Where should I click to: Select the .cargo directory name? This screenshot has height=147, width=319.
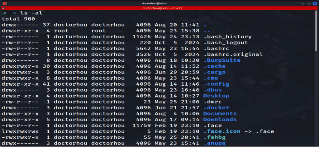215,72
